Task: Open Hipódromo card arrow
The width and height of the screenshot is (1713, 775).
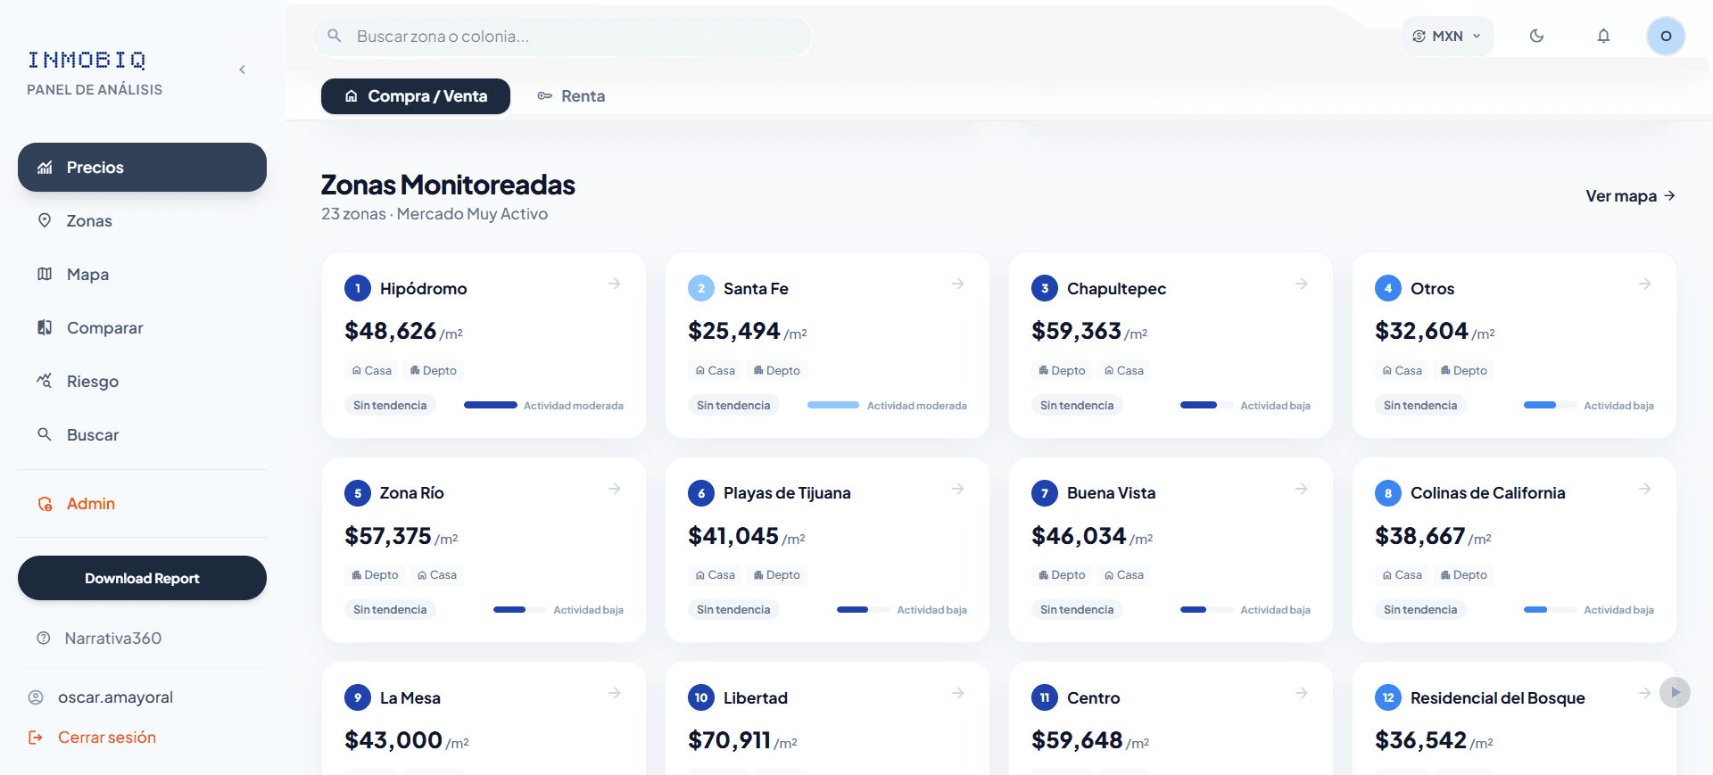Action: click(x=615, y=284)
